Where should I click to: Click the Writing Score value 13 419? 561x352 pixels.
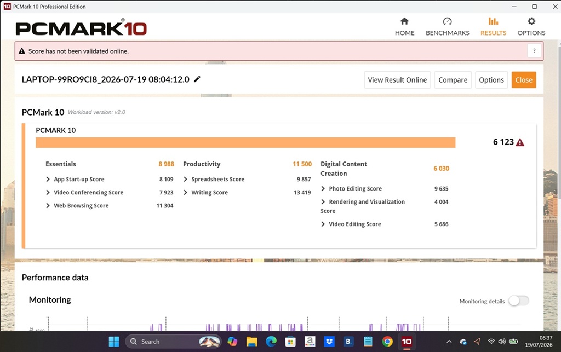pyautogui.click(x=302, y=192)
